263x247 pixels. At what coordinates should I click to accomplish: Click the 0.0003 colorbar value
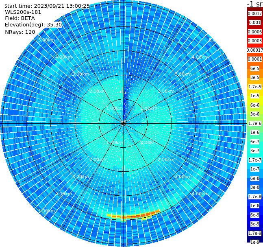(255, 41)
